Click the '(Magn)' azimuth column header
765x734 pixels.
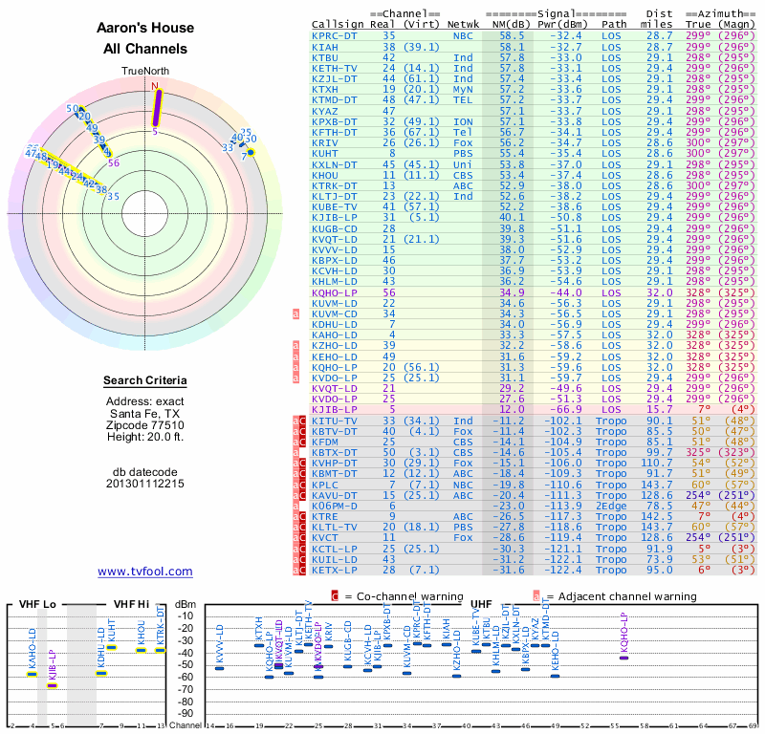[737, 25]
